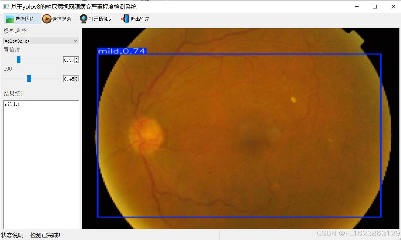This screenshot has width=401, height=240.
Task: Expand the yolov8n.pt model dropdown
Action: [x=75, y=41]
